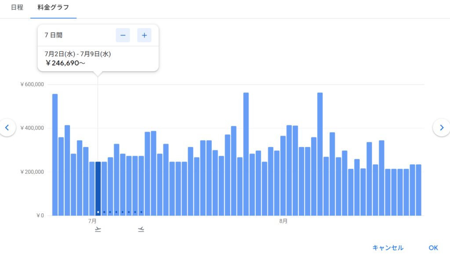Click the ￥400,000 axis label

pos(32,128)
